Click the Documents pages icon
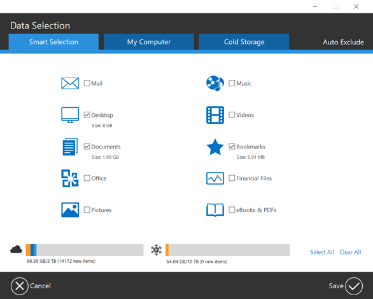Screen dimensions: 373x299 (x=70, y=147)
